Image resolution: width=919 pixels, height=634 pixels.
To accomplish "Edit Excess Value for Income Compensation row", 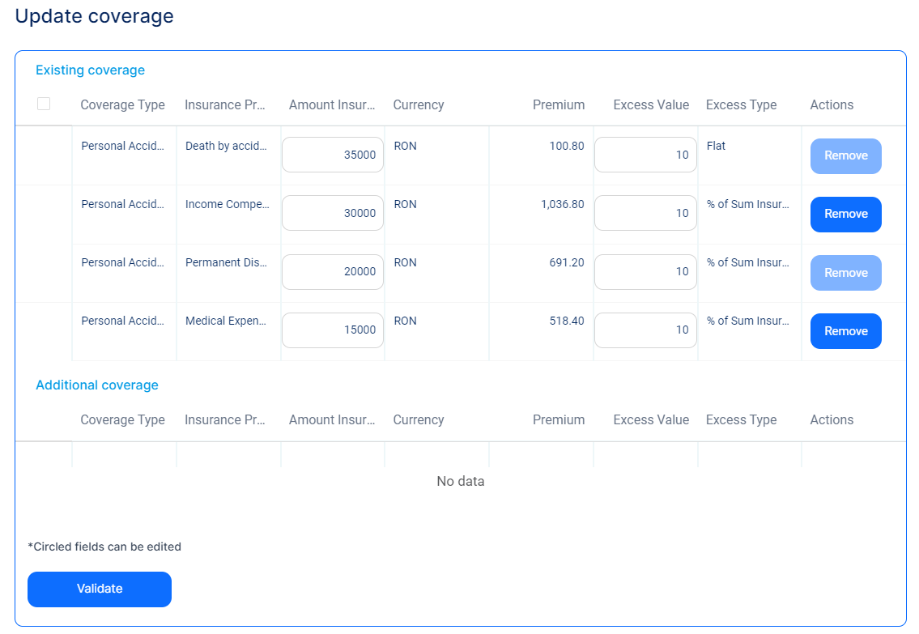I will [645, 213].
